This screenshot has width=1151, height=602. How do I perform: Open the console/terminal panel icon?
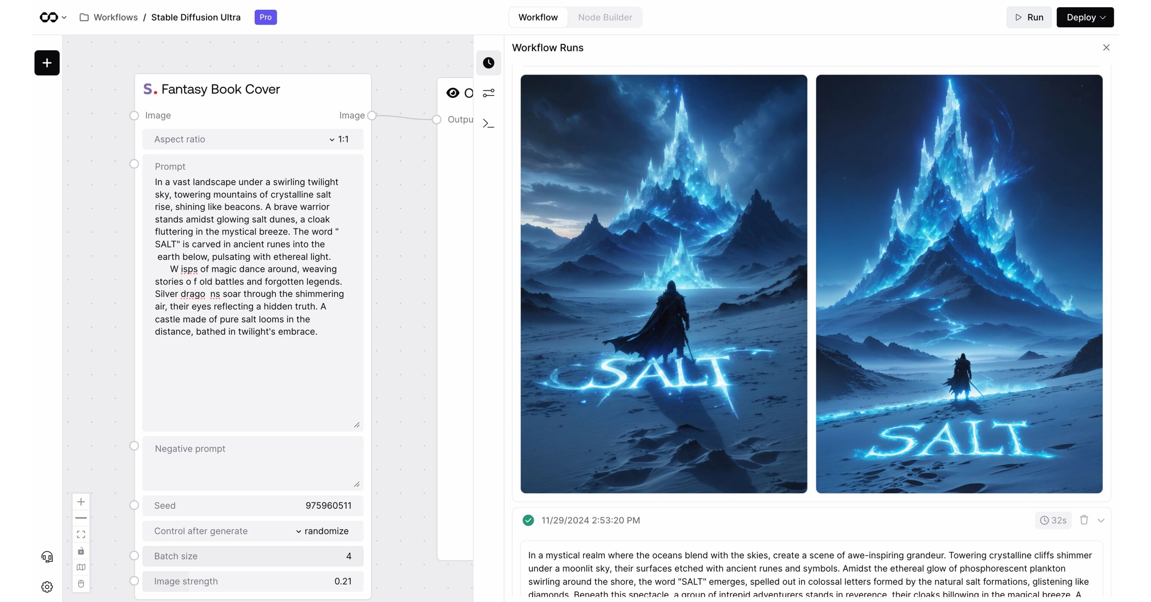pos(489,123)
